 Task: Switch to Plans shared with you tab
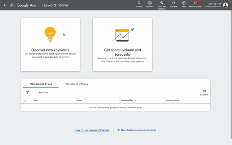[76, 84]
